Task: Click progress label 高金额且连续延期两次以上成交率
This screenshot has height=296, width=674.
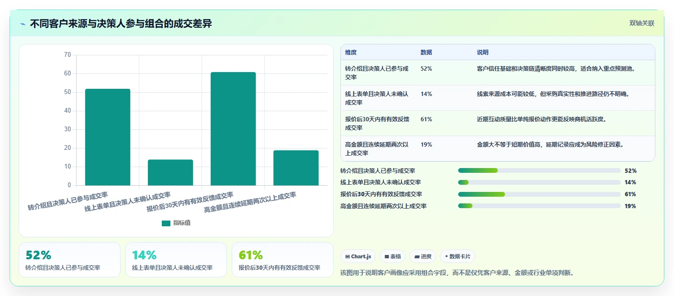Action: [383, 206]
